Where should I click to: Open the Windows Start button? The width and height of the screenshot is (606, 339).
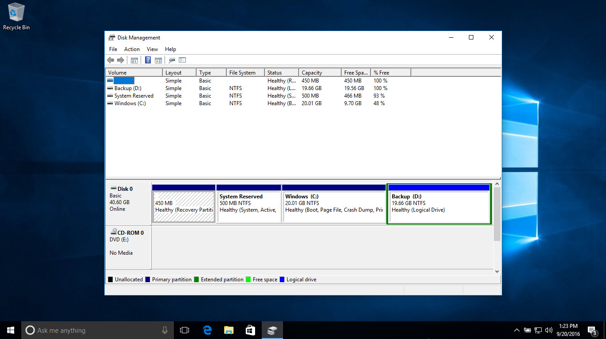click(11, 330)
